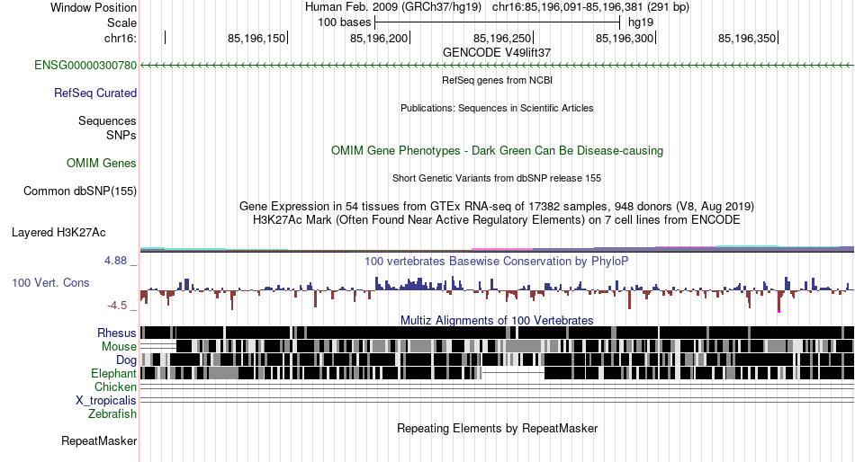
Task: Select the Mouse alignment row label
Action: point(119,347)
